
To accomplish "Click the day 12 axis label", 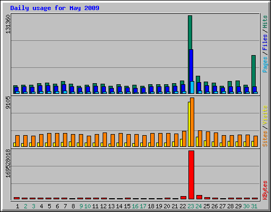I will point(103,206).
